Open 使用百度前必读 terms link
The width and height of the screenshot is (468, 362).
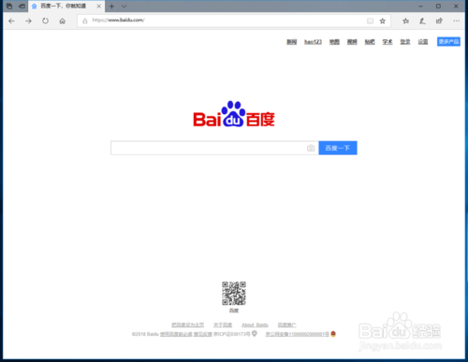click(176, 334)
